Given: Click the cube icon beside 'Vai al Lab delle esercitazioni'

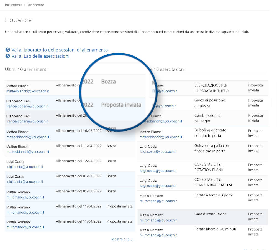Looking at the screenshot, I should [8, 56].
